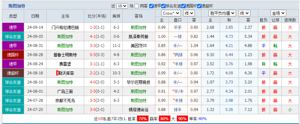Click the date 24-08-10
The image size is (300, 124).
(x=35, y=82)
